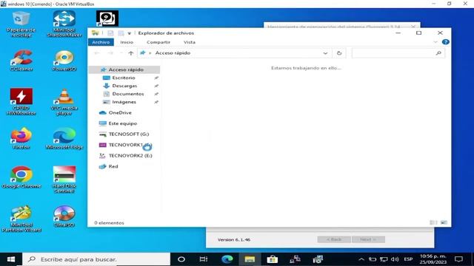This screenshot has width=474, height=266.
Task: Click the Explorer search field
Action: pyautogui.click(x=398, y=53)
